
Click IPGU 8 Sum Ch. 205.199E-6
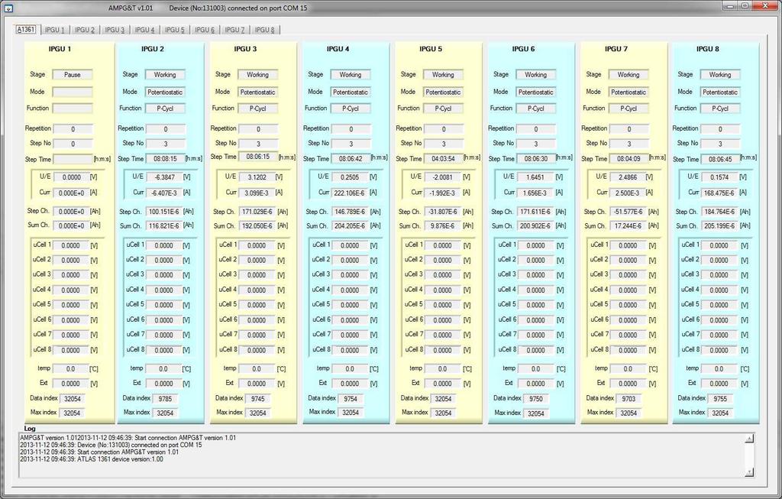coord(719,226)
